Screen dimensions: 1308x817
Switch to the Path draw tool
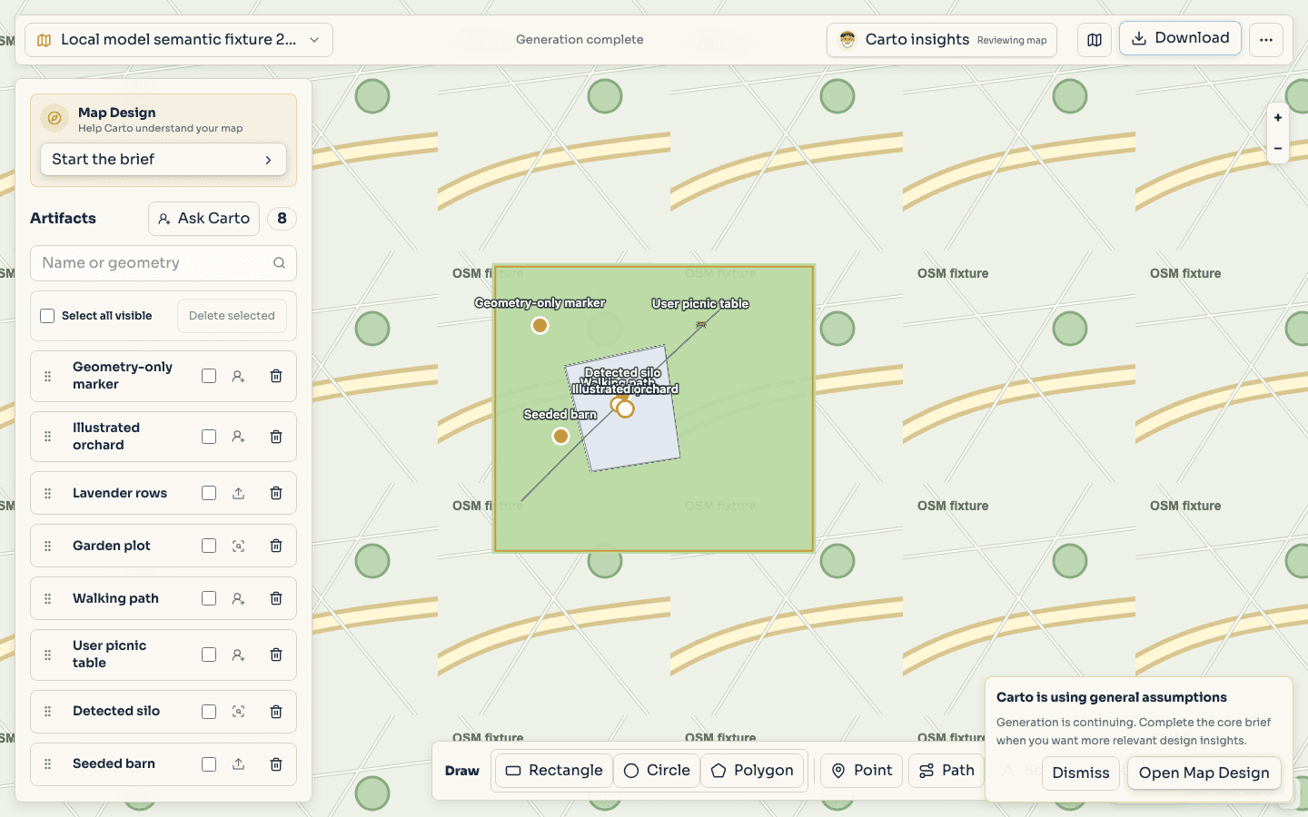coord(946,771)
